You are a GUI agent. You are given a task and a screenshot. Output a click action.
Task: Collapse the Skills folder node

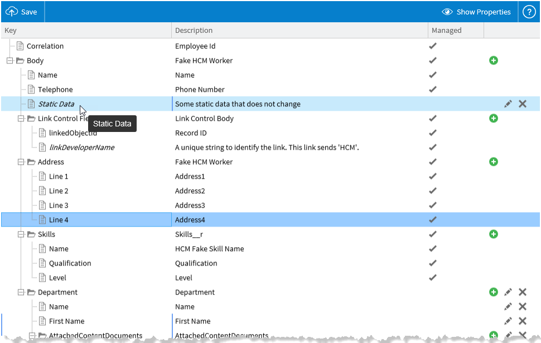pos(21,234)
